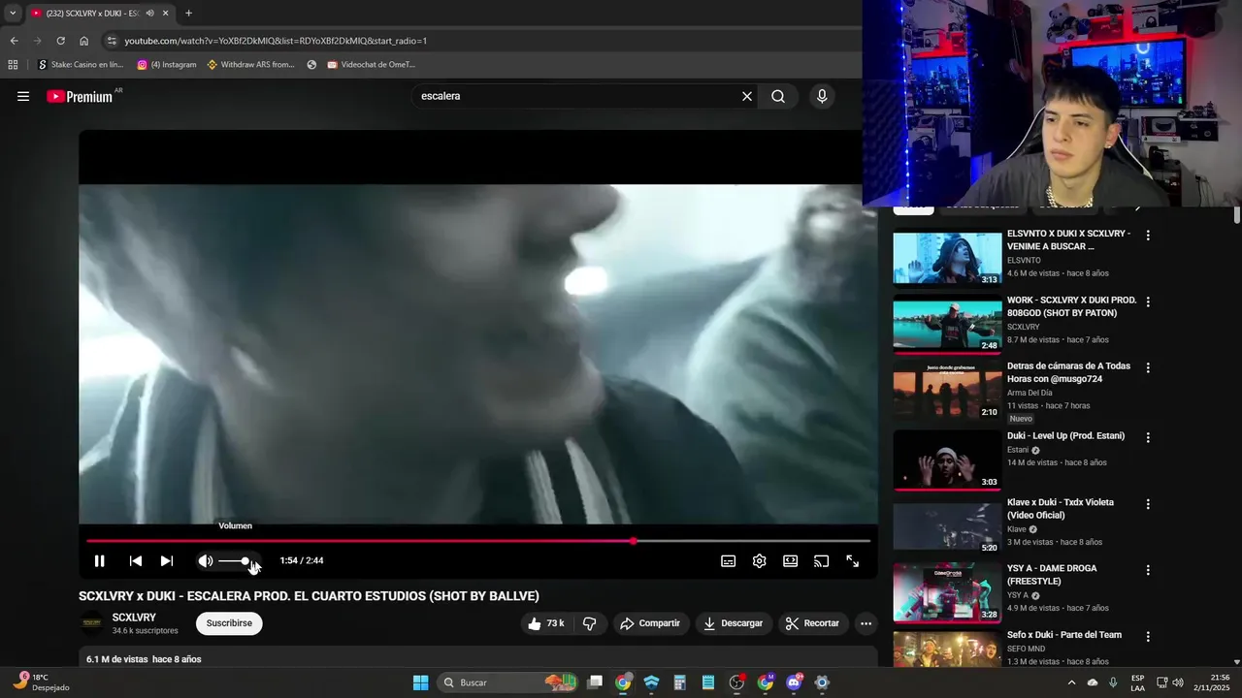Open the YouTube hamburger guide menu
Image resolution: width=1242 pixels, height=698 pixels.
point(23,96)
